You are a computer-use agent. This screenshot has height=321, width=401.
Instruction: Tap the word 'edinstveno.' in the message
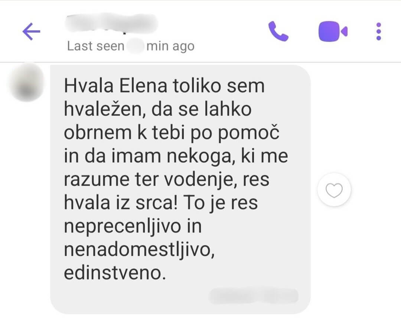point(115,273)
